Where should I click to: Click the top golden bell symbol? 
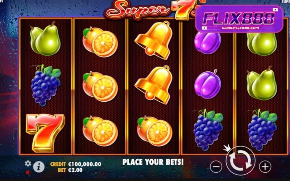tap(154, 40)
